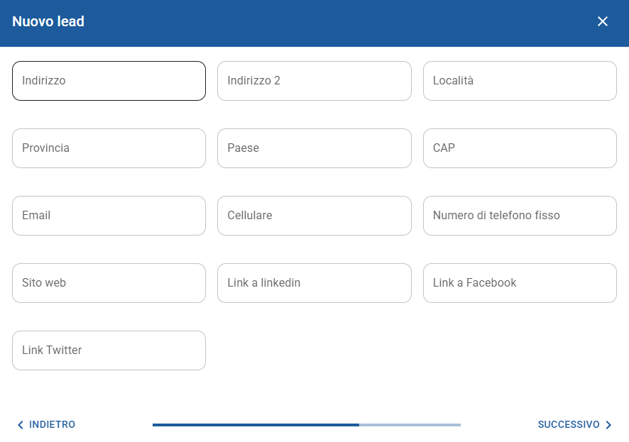
Task: Click into the Indirizzo 2 field
Action: [314, 81]
